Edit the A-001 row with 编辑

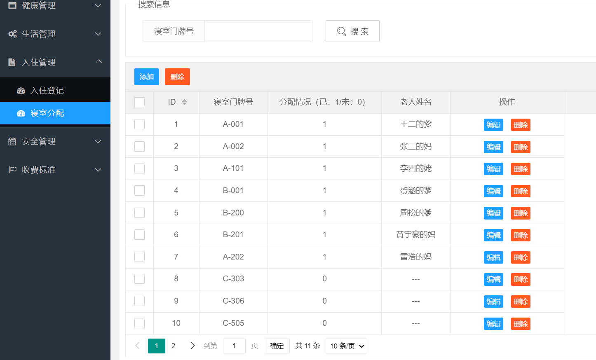tap(493, 125)
